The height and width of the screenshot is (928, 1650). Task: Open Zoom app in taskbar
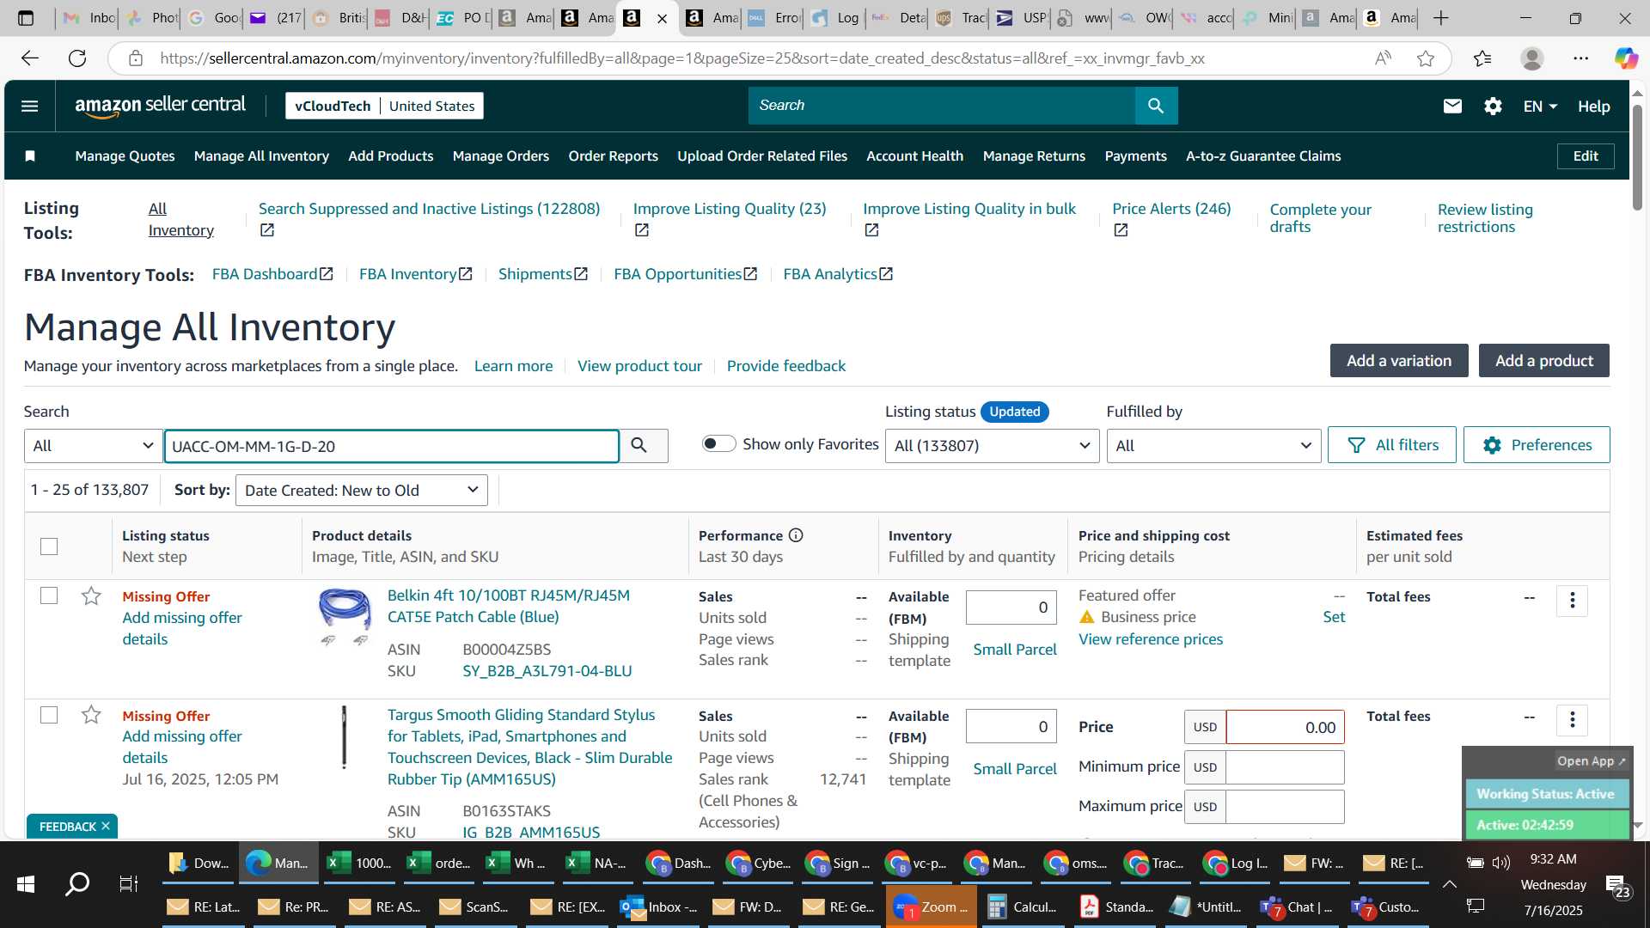point(930,907)
